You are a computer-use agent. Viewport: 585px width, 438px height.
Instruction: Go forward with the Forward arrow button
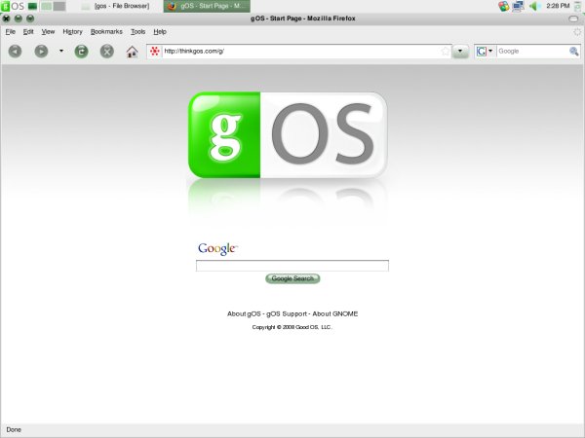(x=41, y=51)
